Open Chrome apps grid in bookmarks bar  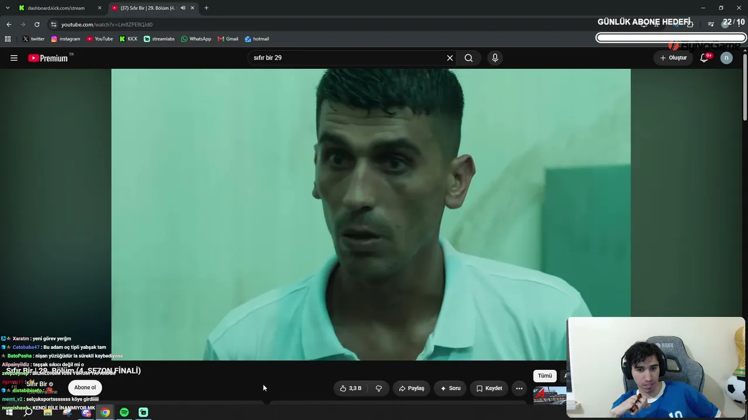(8, 39)
